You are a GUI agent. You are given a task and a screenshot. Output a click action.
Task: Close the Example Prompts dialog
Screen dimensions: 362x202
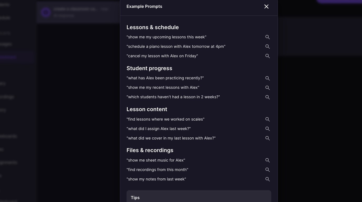[266, 7]
